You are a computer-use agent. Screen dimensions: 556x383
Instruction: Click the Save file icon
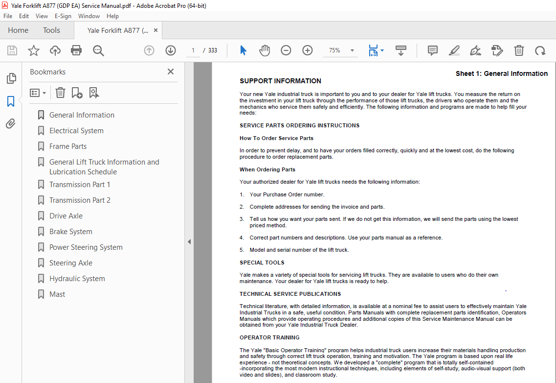[x=12, y=50]
